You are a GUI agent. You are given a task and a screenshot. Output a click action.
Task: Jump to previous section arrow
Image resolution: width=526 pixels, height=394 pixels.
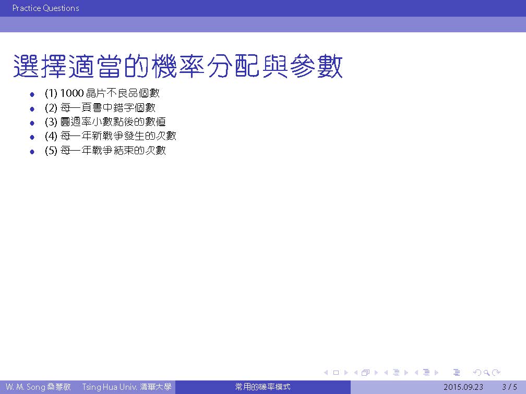(416, 373)
